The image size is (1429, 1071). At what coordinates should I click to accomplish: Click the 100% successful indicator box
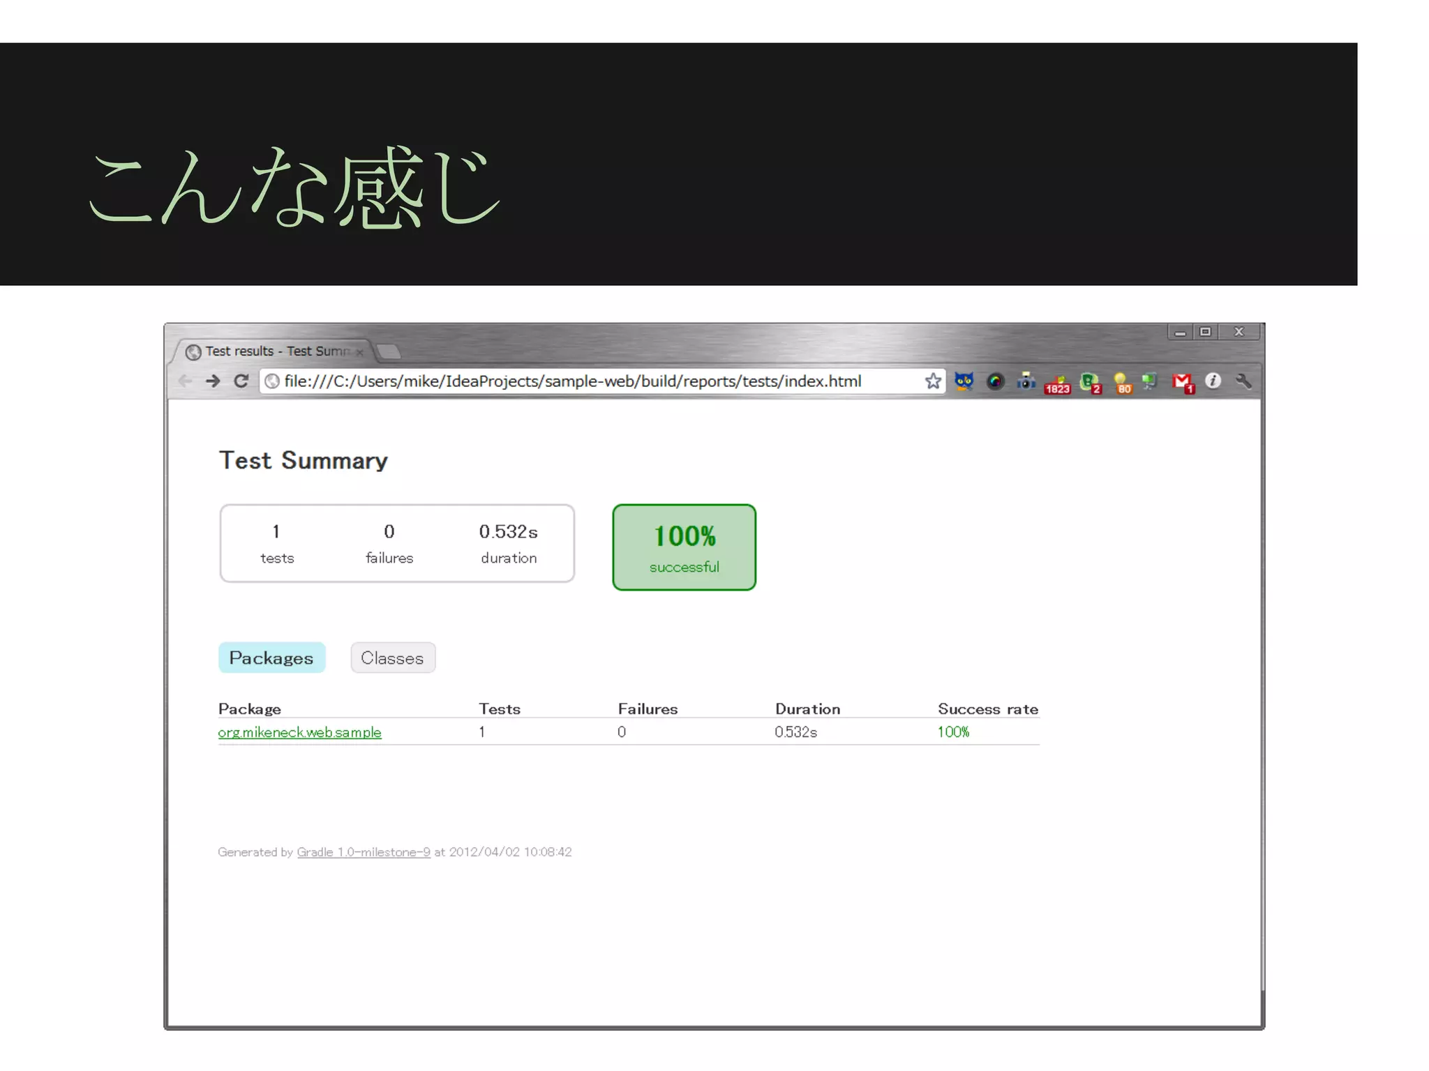tap(684, 547)
